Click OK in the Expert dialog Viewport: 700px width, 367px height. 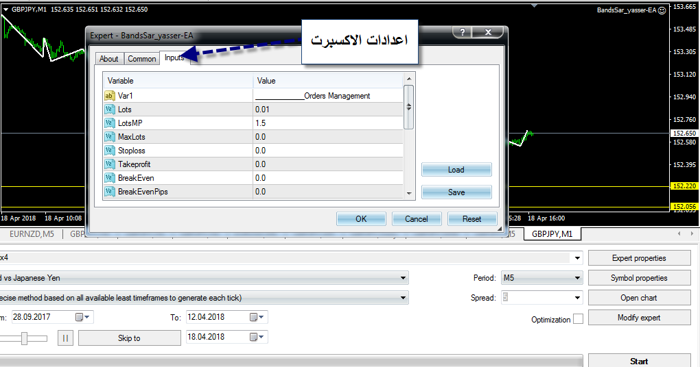point(361,219)
